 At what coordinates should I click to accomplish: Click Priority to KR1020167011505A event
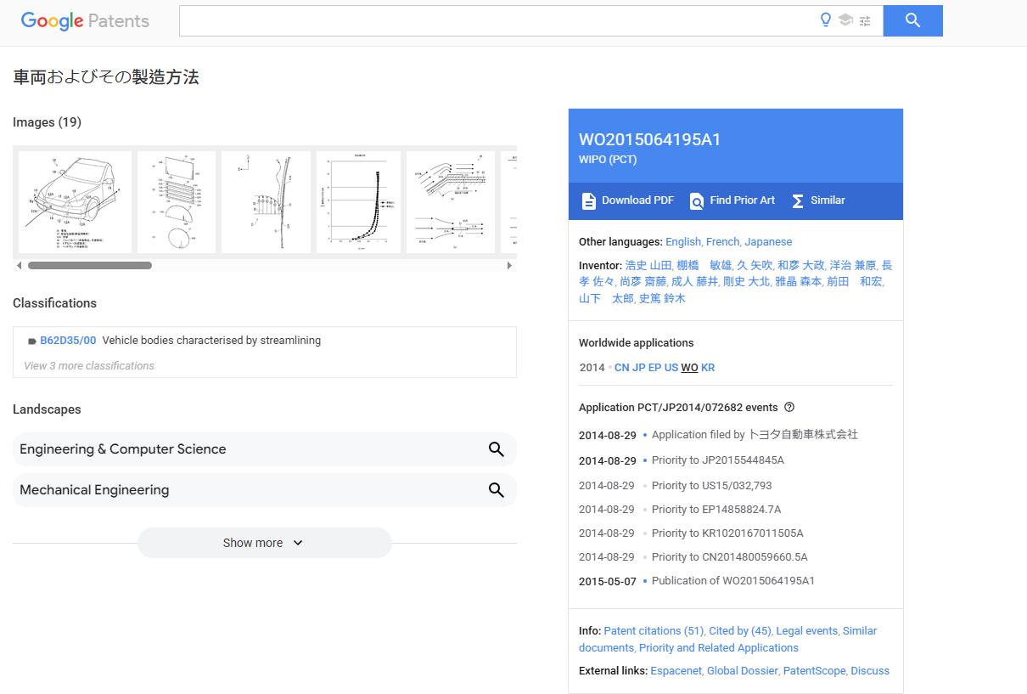coord(727,533)
